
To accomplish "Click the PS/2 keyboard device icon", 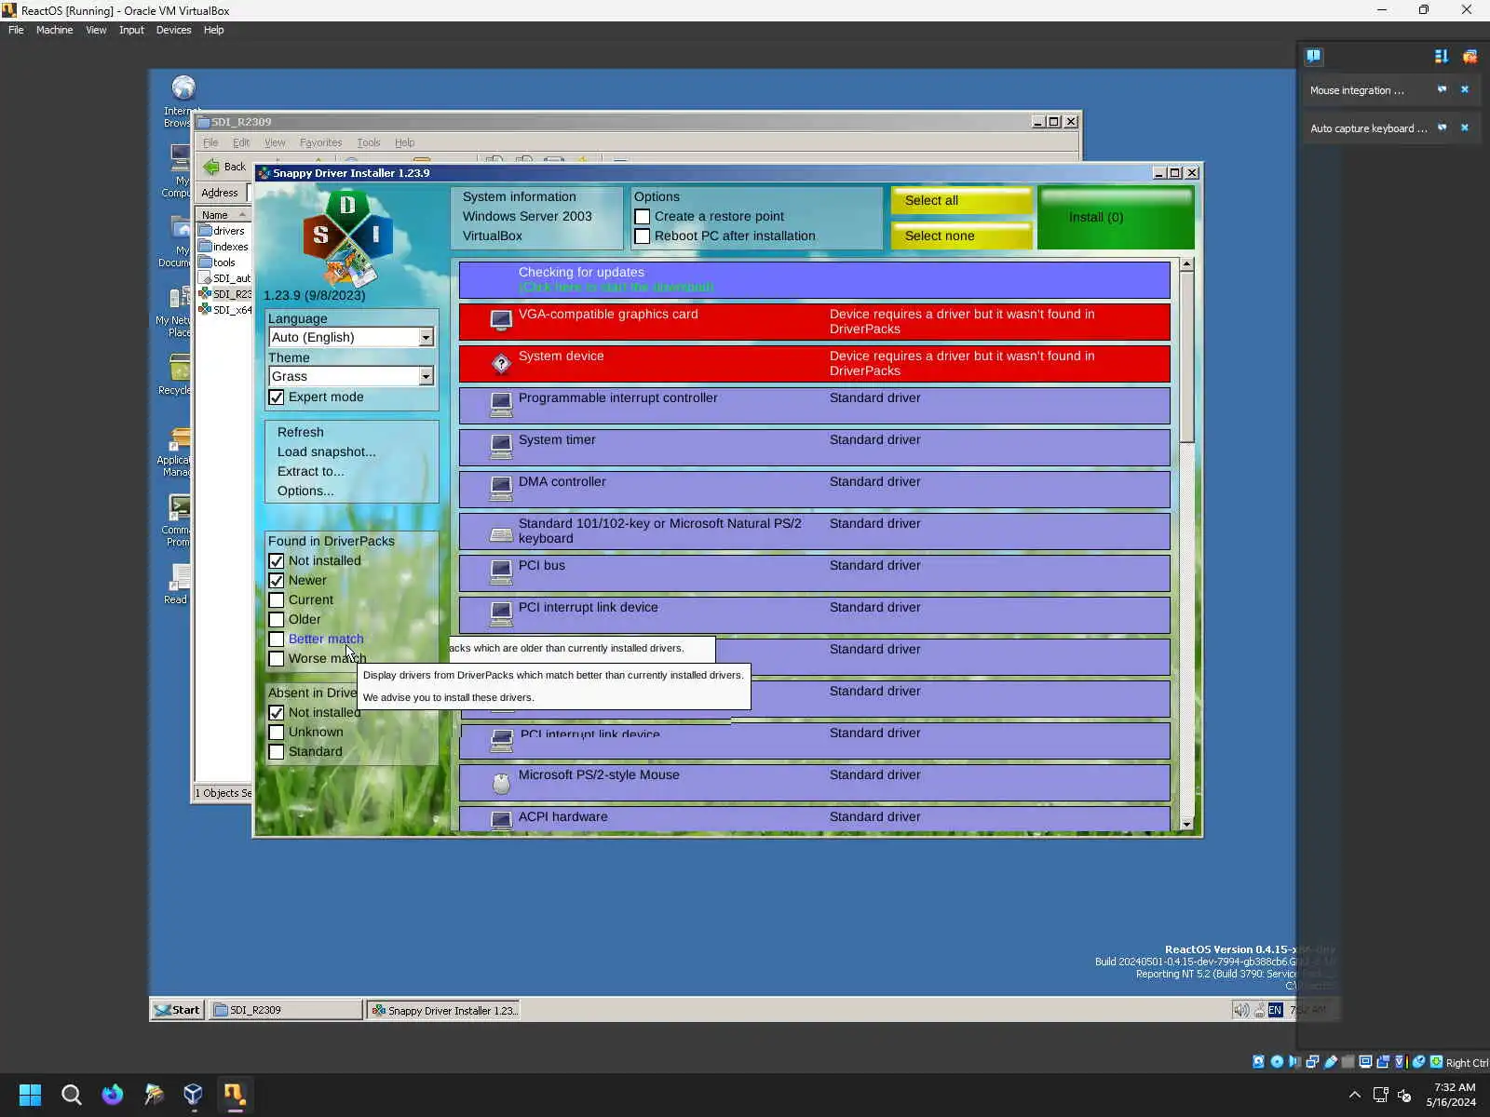I will click(501, 533).
